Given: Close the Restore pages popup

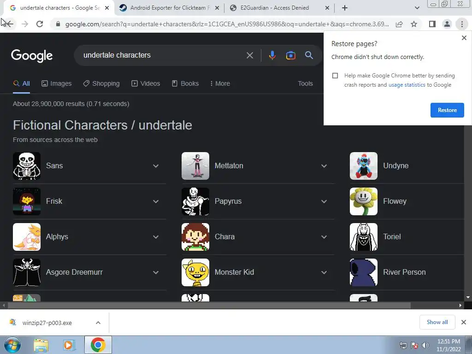Looking at the screenshot, I should [464, 38].
